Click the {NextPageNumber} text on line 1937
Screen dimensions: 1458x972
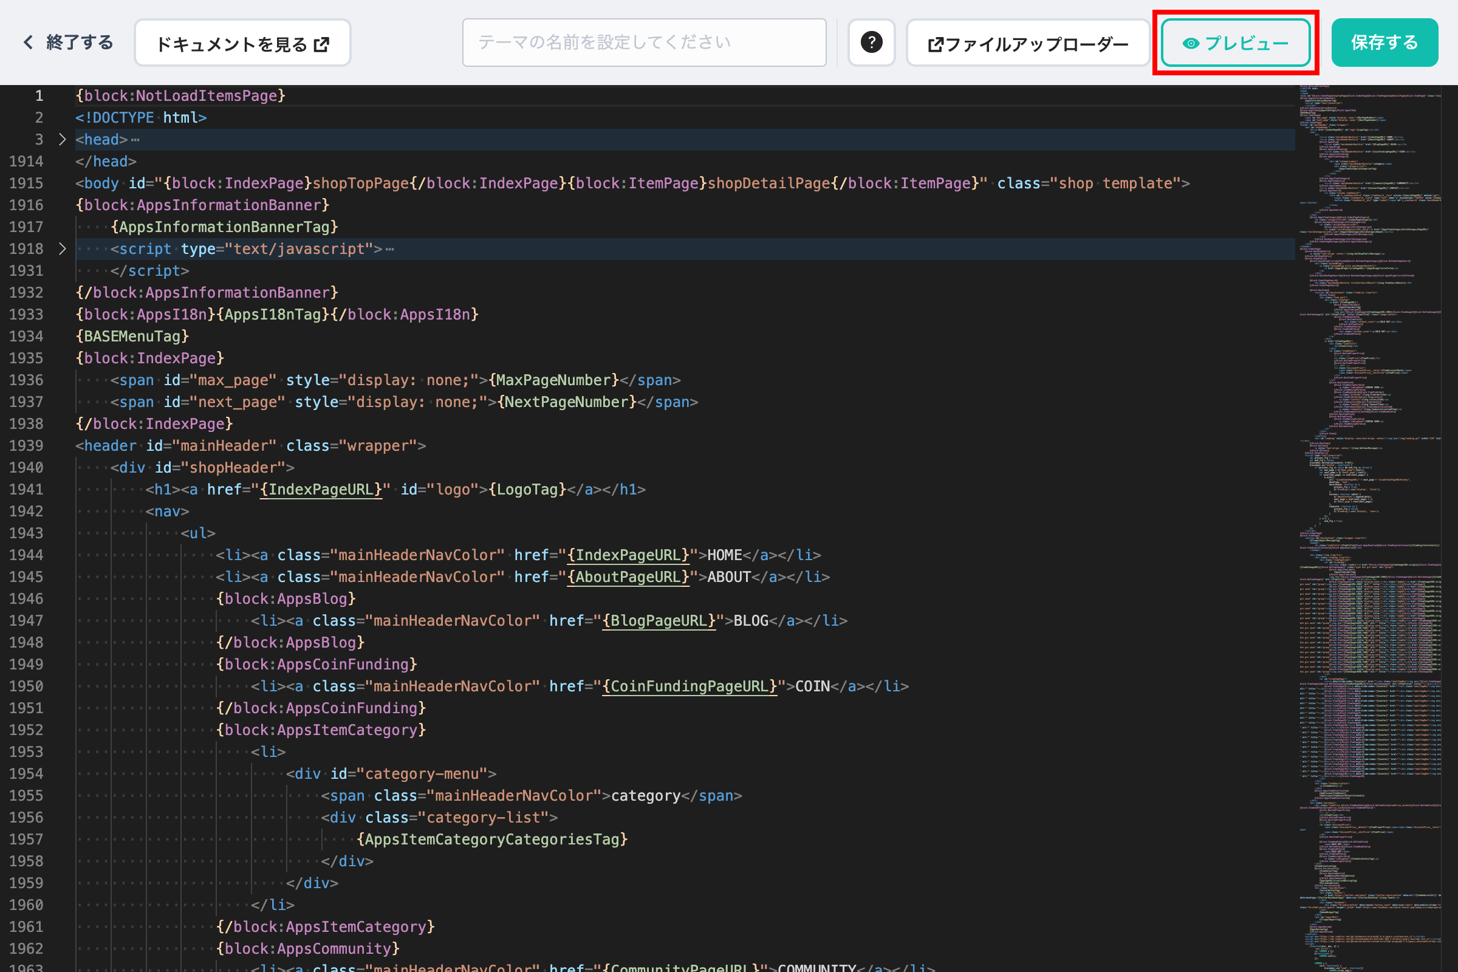(567, 402)
